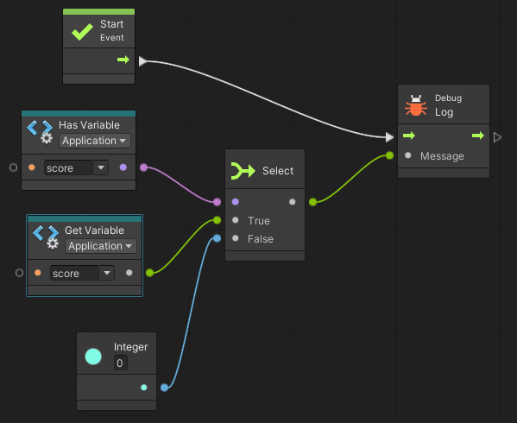The width and height of the screenshot is (517, 423).
Task: Click the green wire from Select to Message
Action: click(x=351, y=179)
